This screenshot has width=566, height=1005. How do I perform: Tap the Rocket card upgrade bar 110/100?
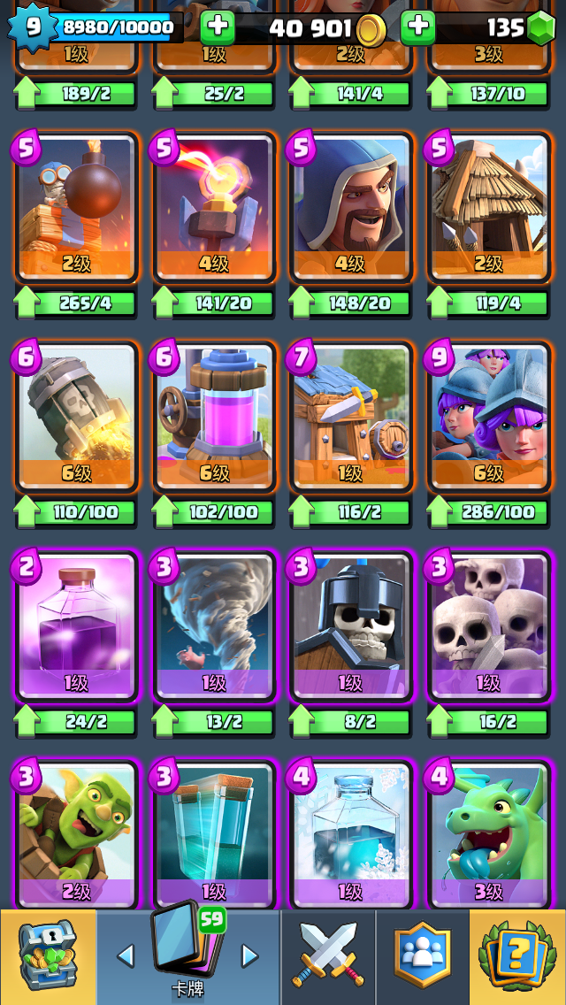[x=76, y=512]
